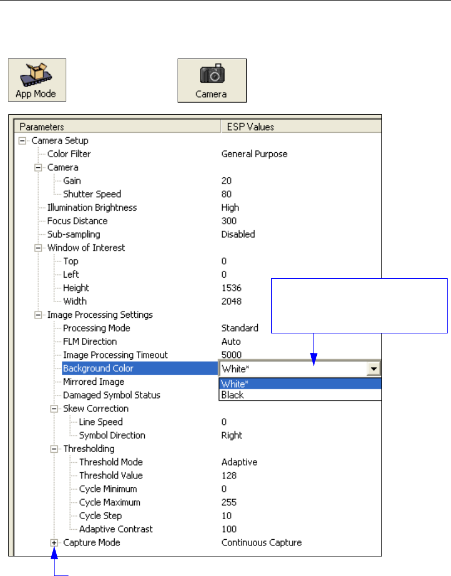Select the Cycle Step parameter
Image resolution: width=451 pixels, height=576 pixels.
click(100, 516)
